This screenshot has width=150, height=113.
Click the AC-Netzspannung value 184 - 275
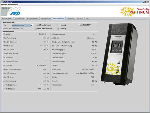(43, 85)
